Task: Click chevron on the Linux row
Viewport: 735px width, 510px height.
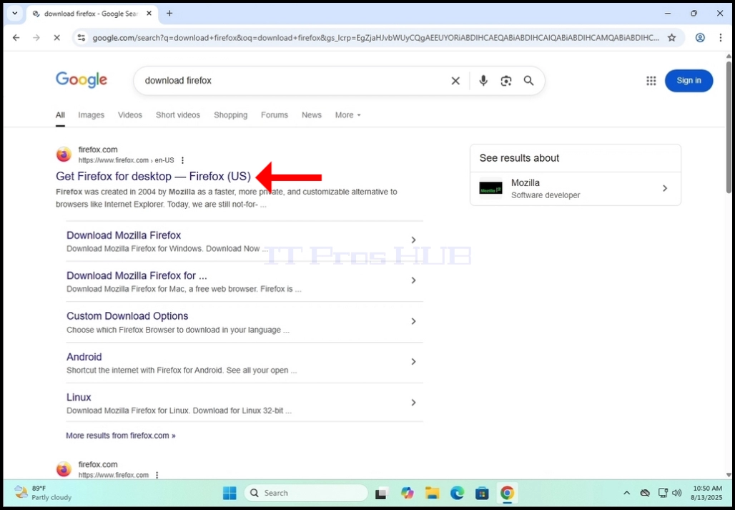Action: pos(413,402)
